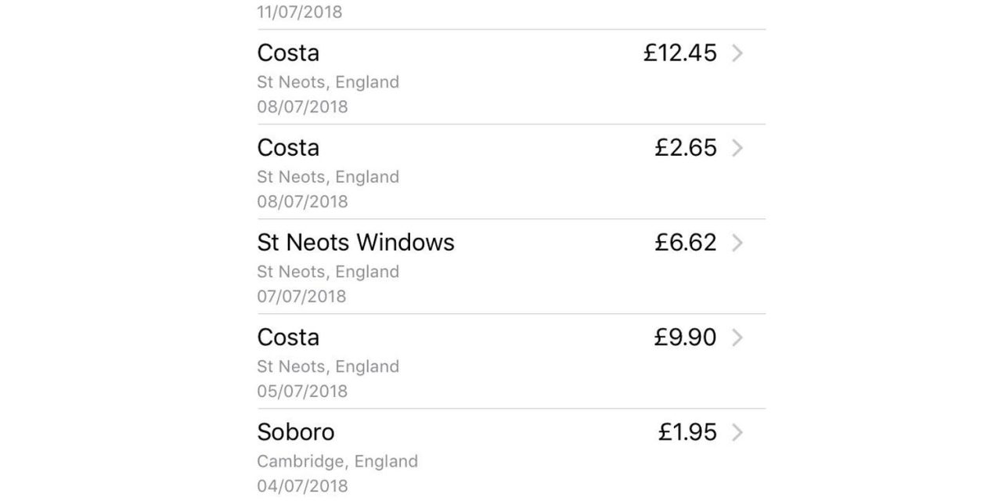
Task: Click the Costa name in the £2.65 transaction
Action: pyautogui.click(x=288, y=148)
